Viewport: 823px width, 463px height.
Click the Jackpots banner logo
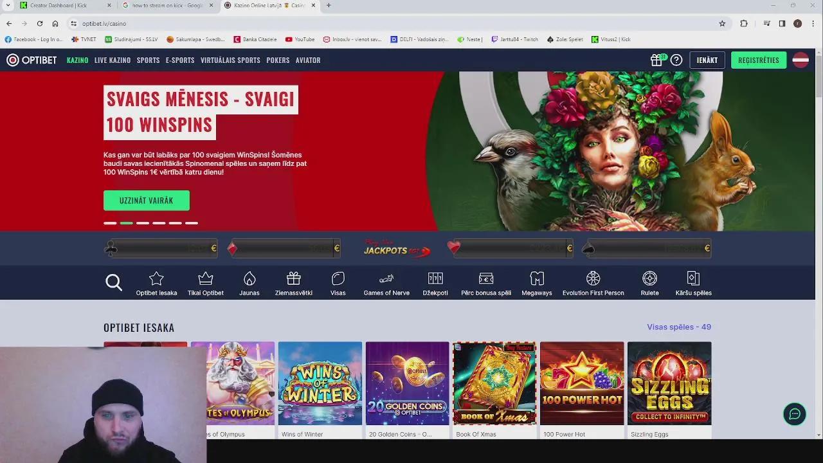(x=397, y=248)
